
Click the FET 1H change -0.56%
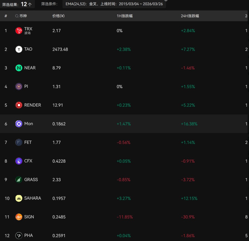124,143
